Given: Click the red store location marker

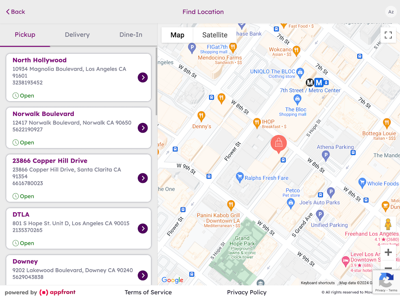Looking at the screenshot, I should click(279, 144).
